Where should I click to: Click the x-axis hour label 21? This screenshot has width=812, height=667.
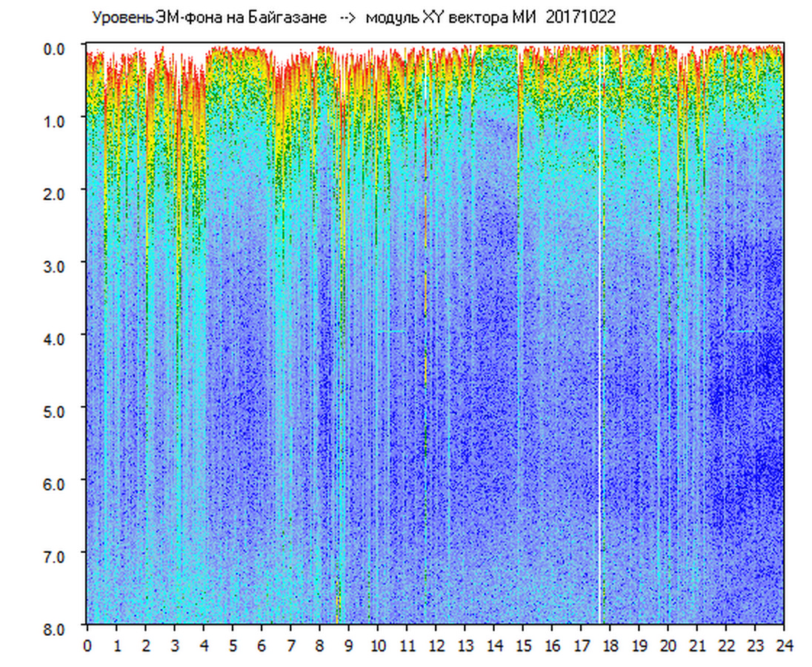click(x=697, y=646)
